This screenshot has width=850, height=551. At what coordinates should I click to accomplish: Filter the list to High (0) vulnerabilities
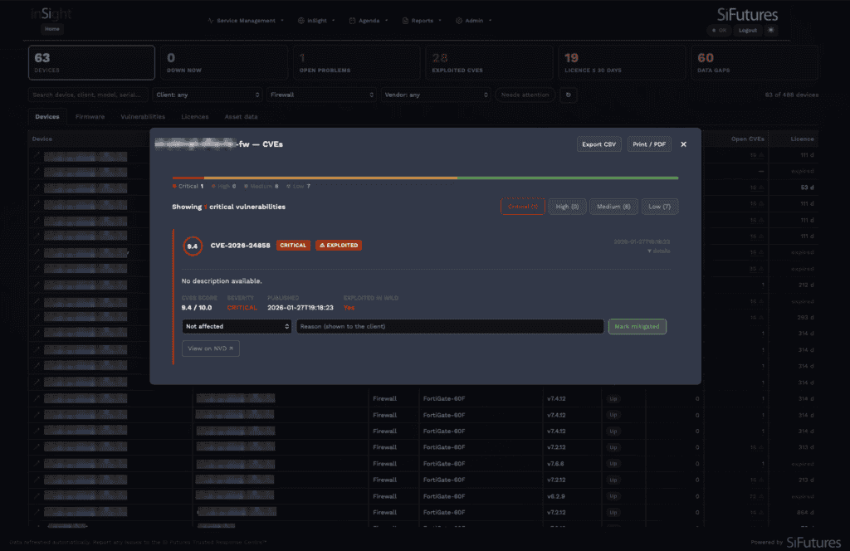point(567,207)
